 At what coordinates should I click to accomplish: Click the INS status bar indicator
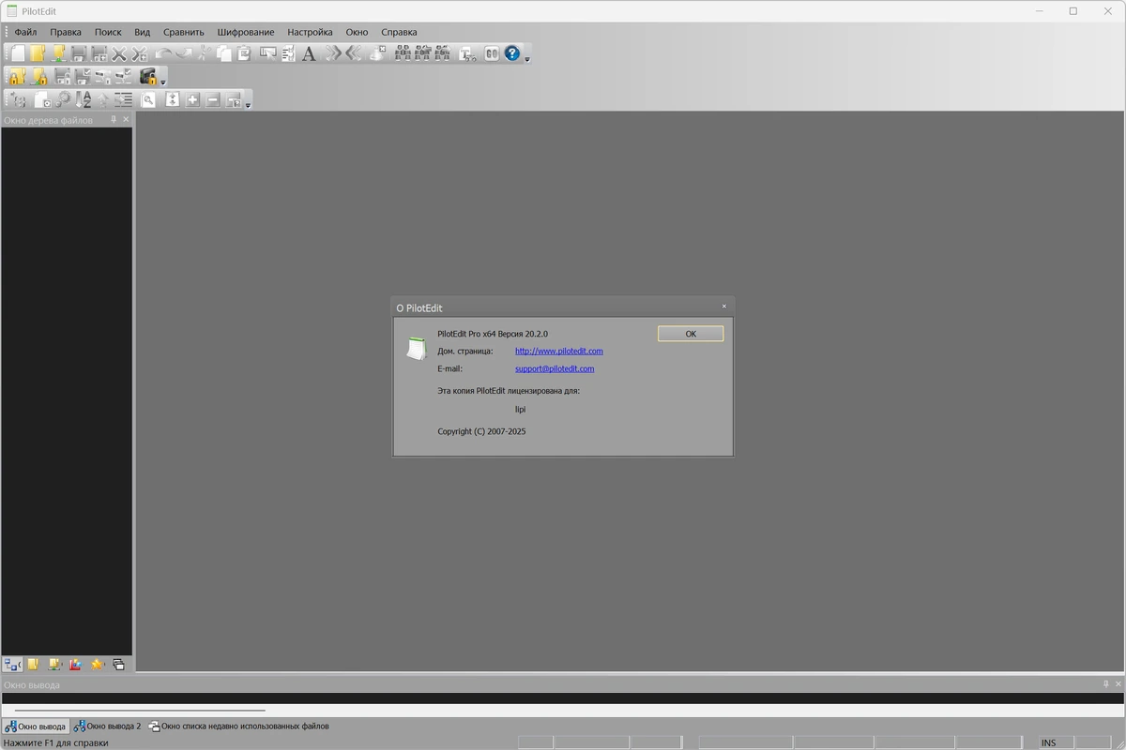[1048, 742]
